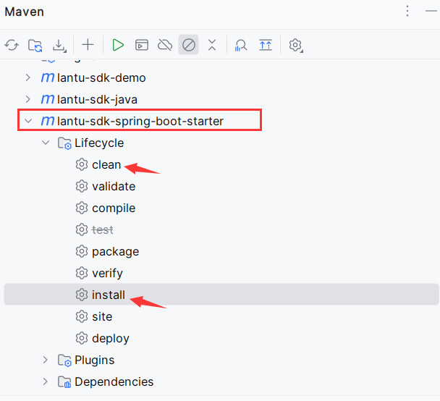440x401 pixels.
Task: Click gear icon beside clean
Action: coord(82,164)
